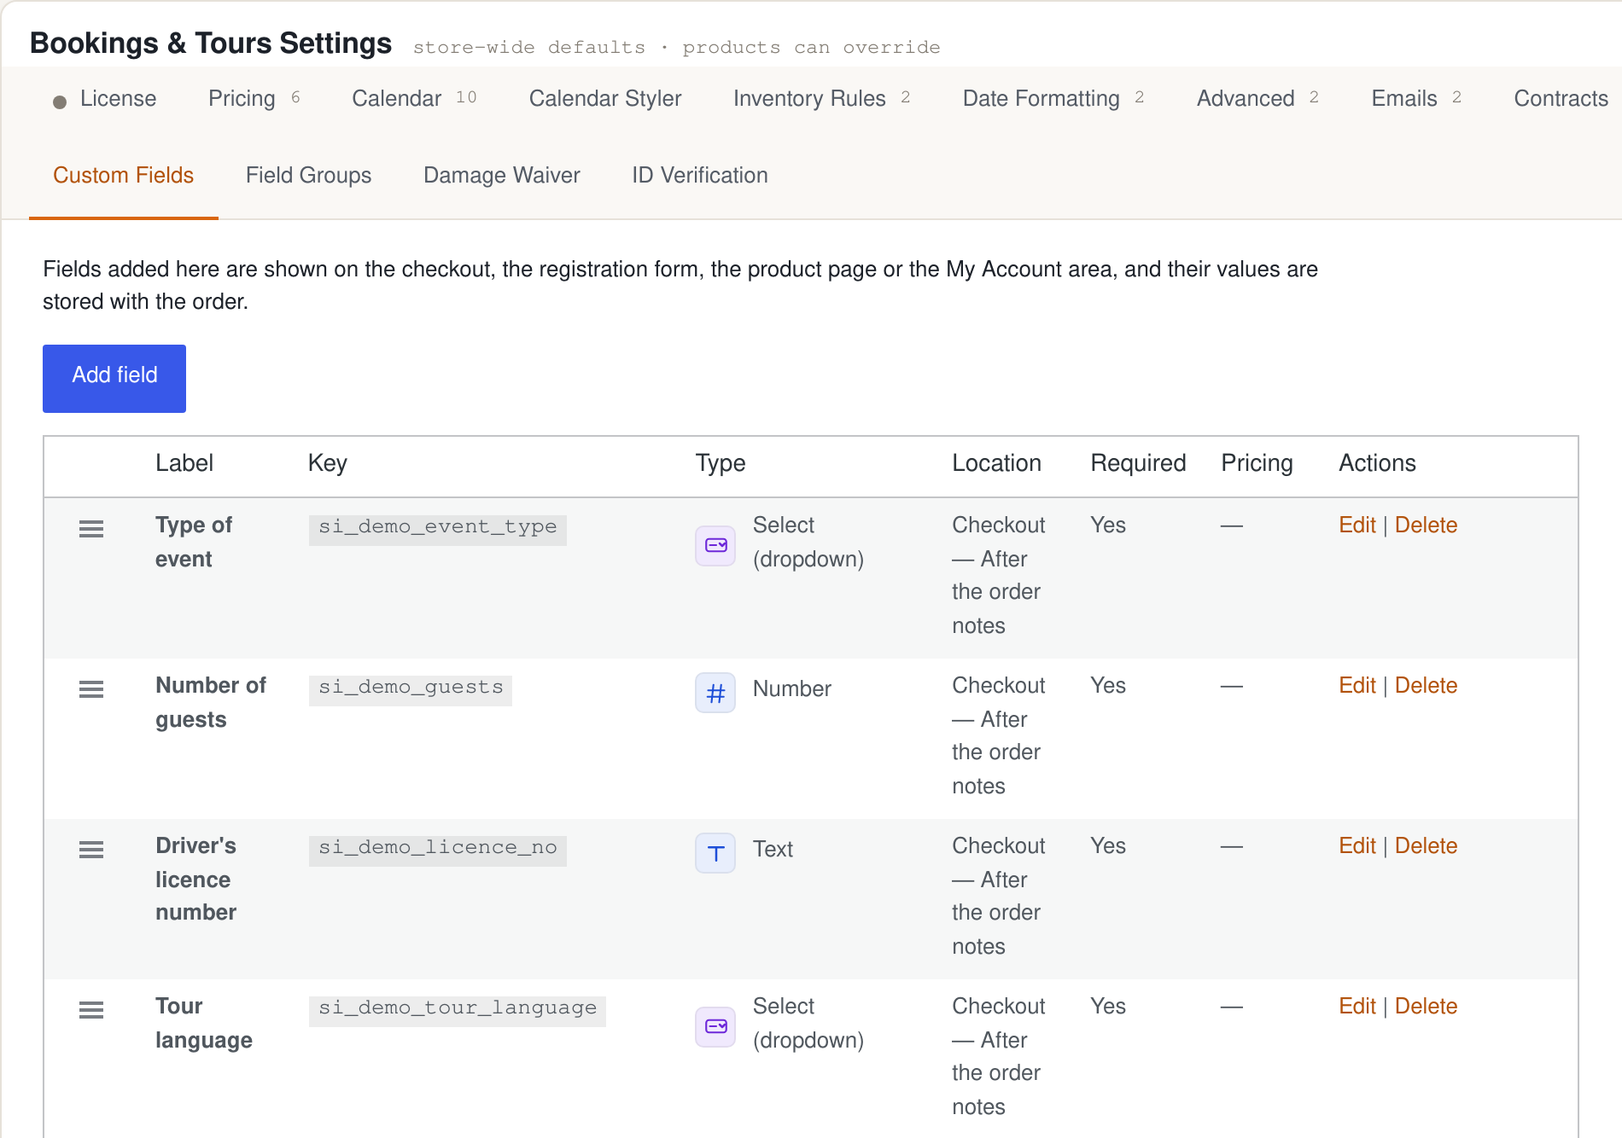Click the Actions column header
The width and height of the screenshot is (1622, 1138).
tap(1377, 463)
